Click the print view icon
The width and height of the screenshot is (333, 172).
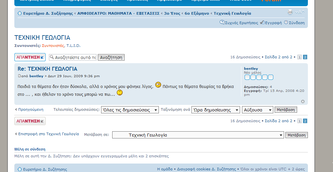[x=290, y=12]
